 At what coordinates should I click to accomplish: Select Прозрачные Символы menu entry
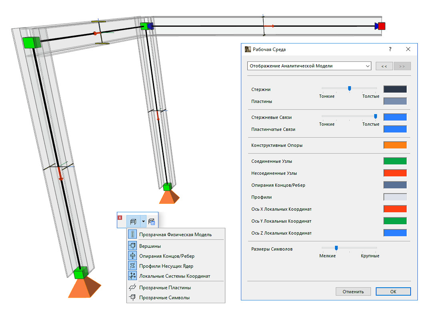[x=164, y=298]
